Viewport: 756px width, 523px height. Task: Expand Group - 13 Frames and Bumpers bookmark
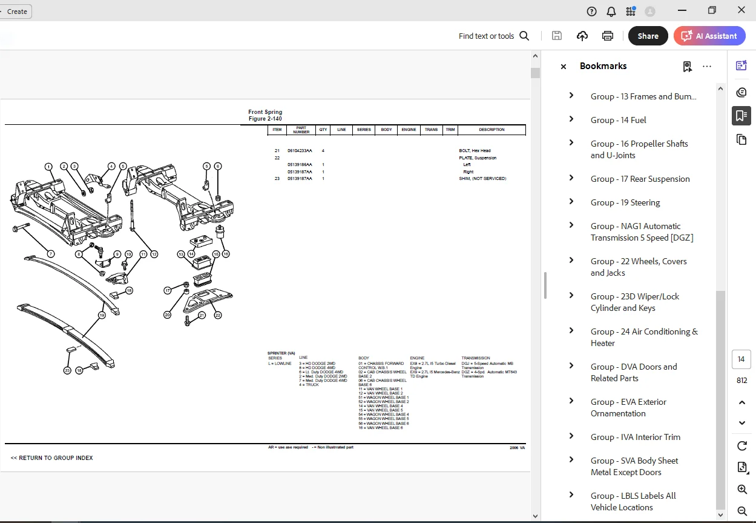click(x=571, y=95)
